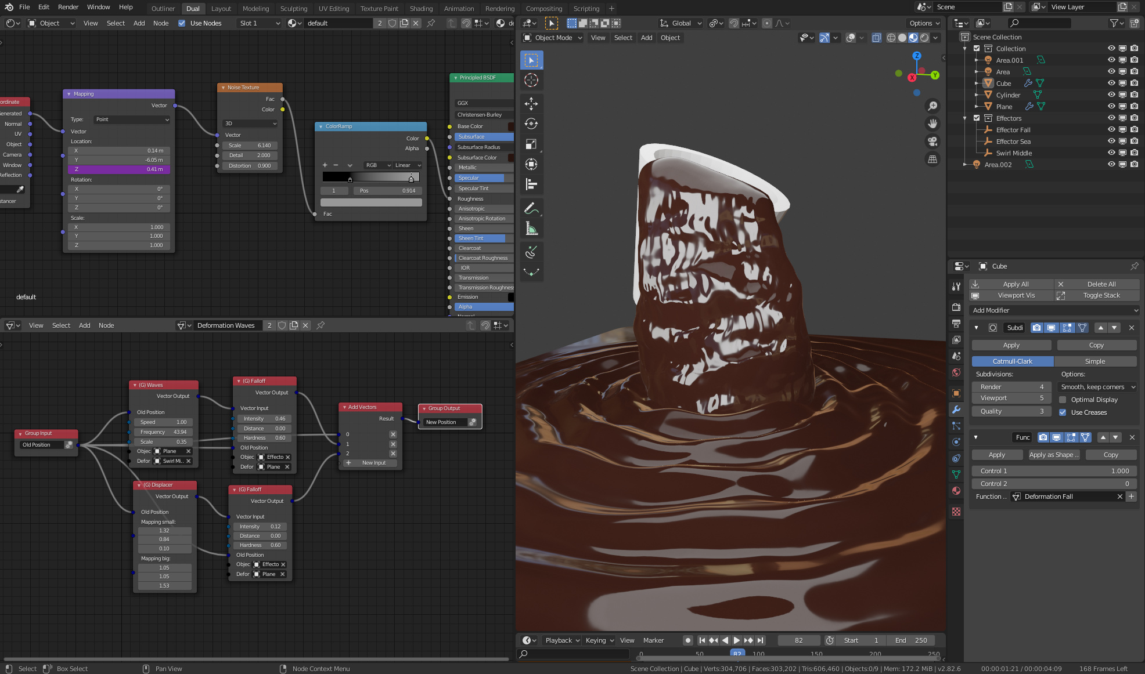Screen dimensions: 1145x674
Task: Click the Delete All modifiers button
Action: pyautogui.click(x=1097, y=284)
